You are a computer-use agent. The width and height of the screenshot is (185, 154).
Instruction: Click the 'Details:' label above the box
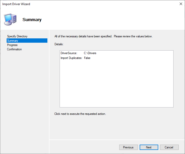(x=59, y=44)
